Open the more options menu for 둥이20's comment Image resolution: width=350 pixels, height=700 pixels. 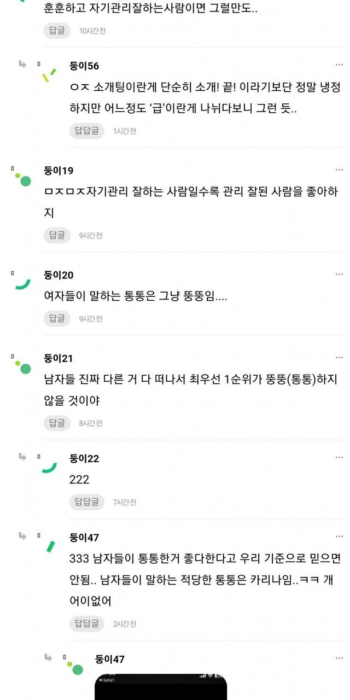[x=339, y=275]
